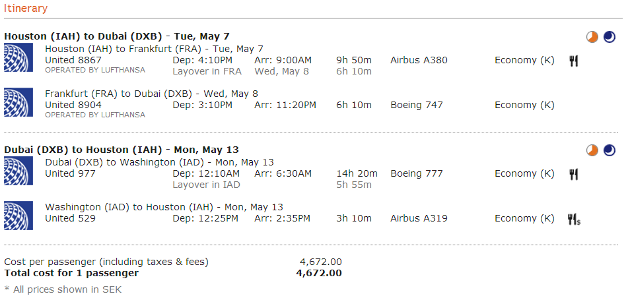Click the All prices shown in SEK note

click(x=63, y=289)
